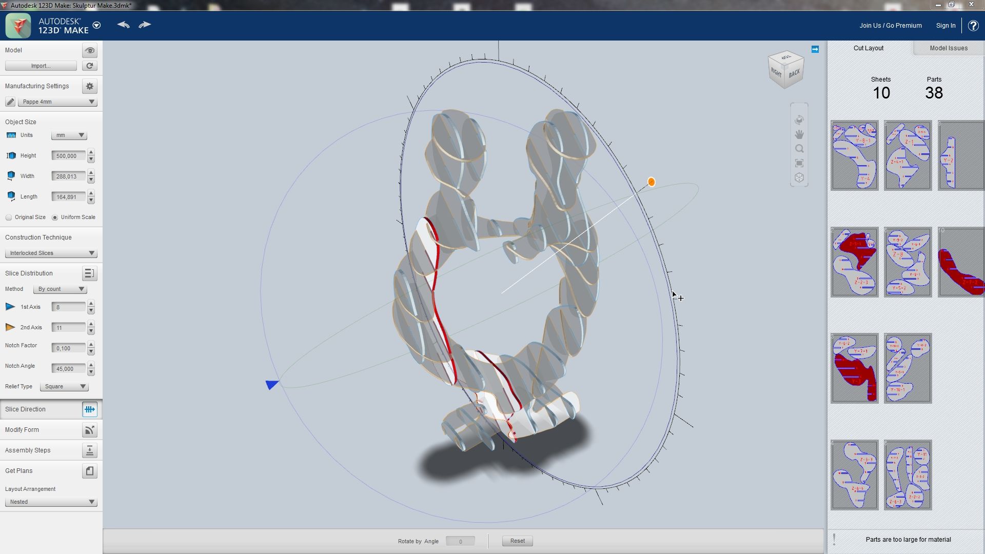
Task: Click the Import model button
Action: (41, 66)
